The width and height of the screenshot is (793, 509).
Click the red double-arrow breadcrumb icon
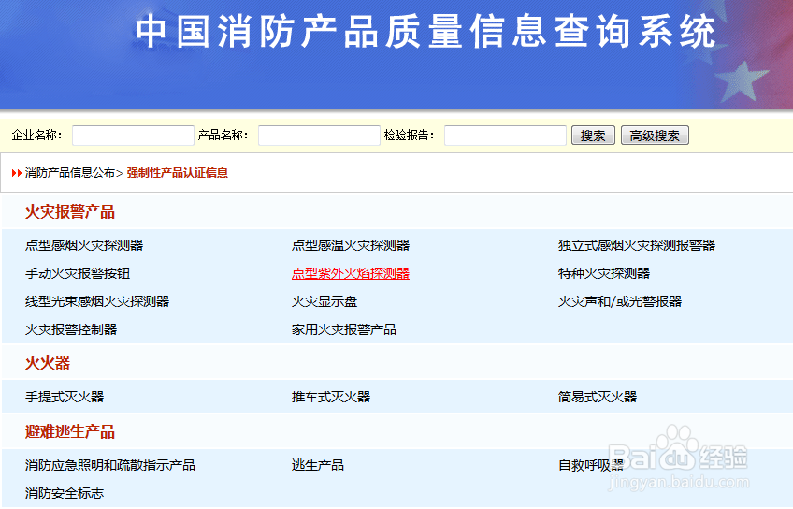(x=17, y=173)
